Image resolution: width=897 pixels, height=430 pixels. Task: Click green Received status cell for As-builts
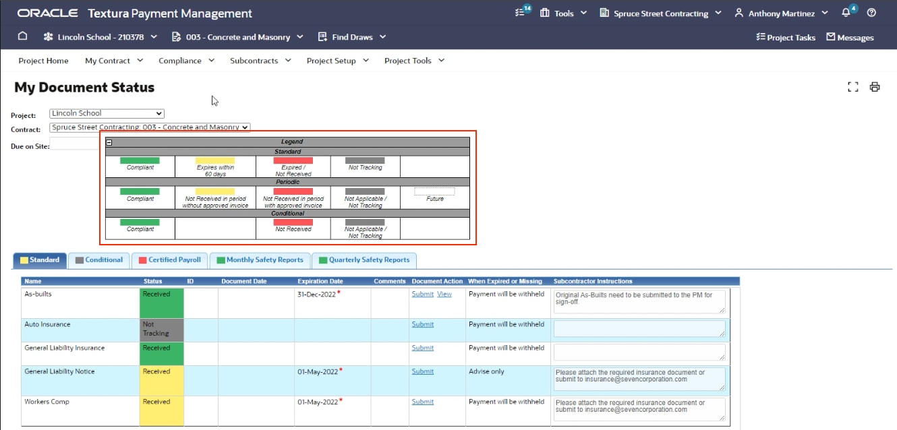tap(162, 303)
